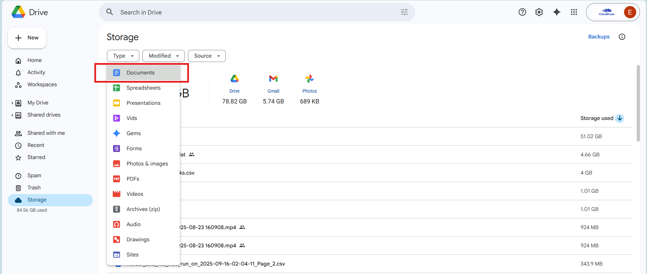Screen dimensions: 647x274
Task: Click the Sites icon
Action: 116,254
